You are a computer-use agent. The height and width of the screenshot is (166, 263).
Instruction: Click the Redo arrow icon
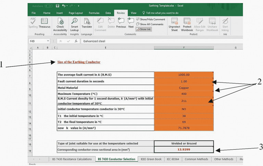pos(71,6)
